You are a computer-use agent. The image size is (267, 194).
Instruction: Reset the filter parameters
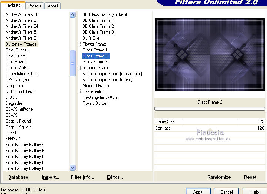tap(250, 177)
